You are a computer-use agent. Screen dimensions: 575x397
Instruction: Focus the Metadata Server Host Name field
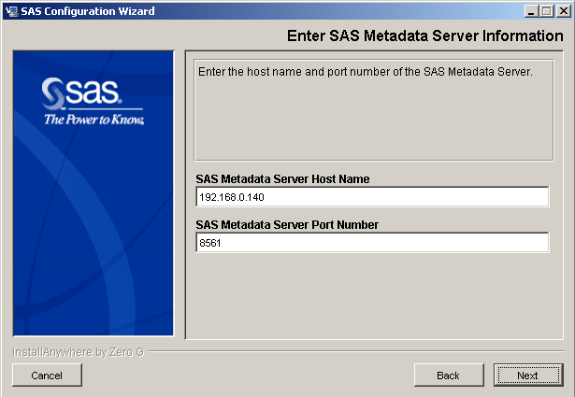click(372, 197)
